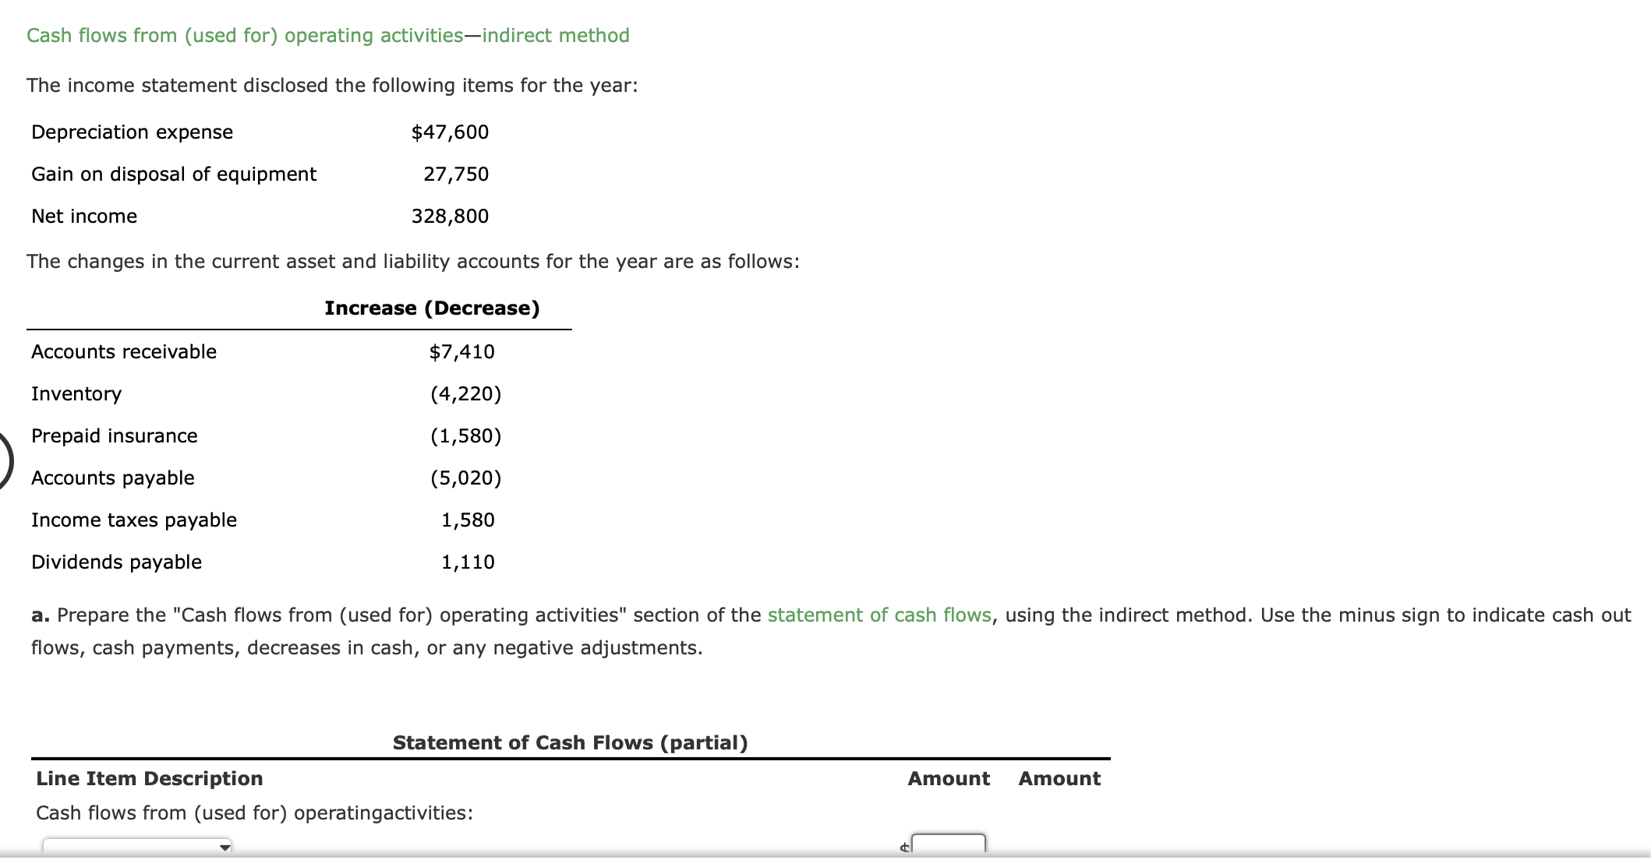Click the Net income value 328,800
The height and width of the screenshot is (860, 1651).
click(x=450, y=216)
